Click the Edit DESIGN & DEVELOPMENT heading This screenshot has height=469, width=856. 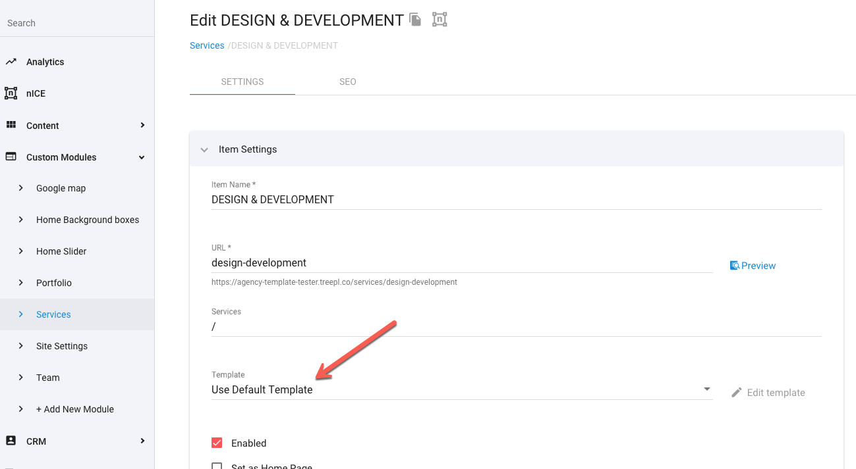tap(297, 20)
